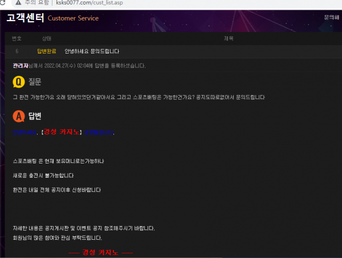Click the red 경성 카지노 footer signature

100,252
